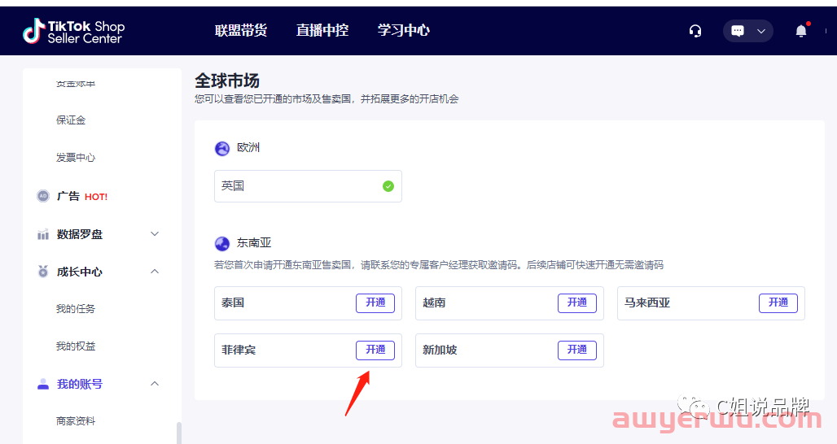This screenshot has width=837, height=444.
Task: Click 开通 for 菲律宾
Action: coord(375,350)
